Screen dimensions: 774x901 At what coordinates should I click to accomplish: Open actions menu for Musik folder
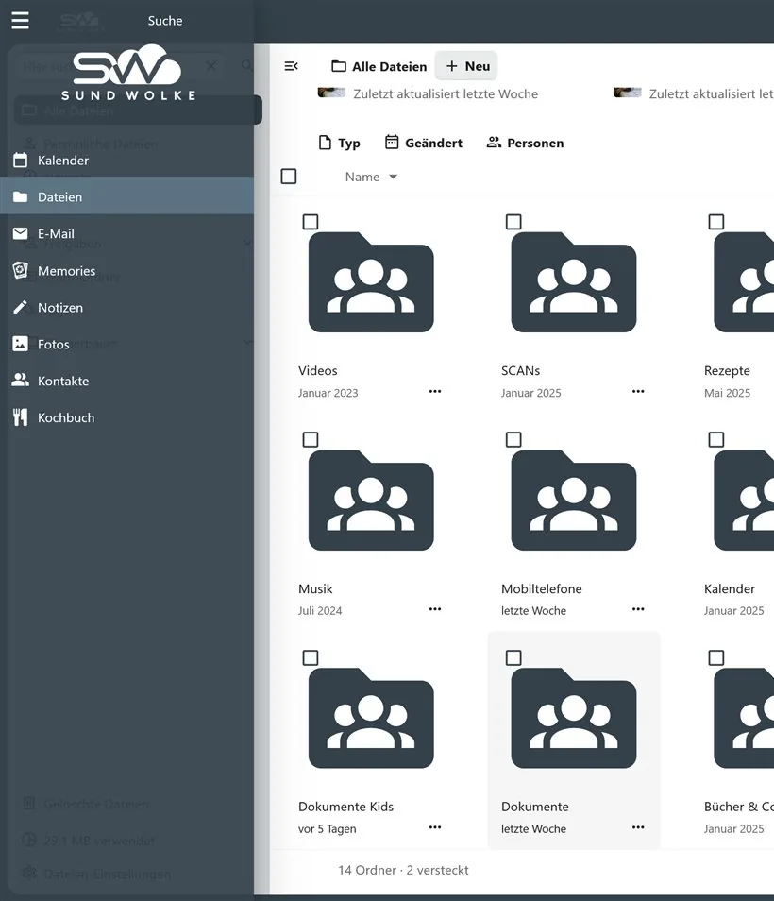(435, 609)
